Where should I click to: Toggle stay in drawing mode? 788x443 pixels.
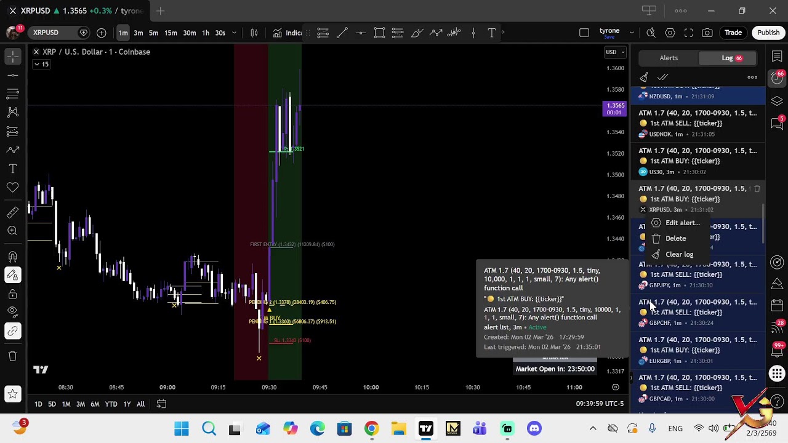click(12, 275)
